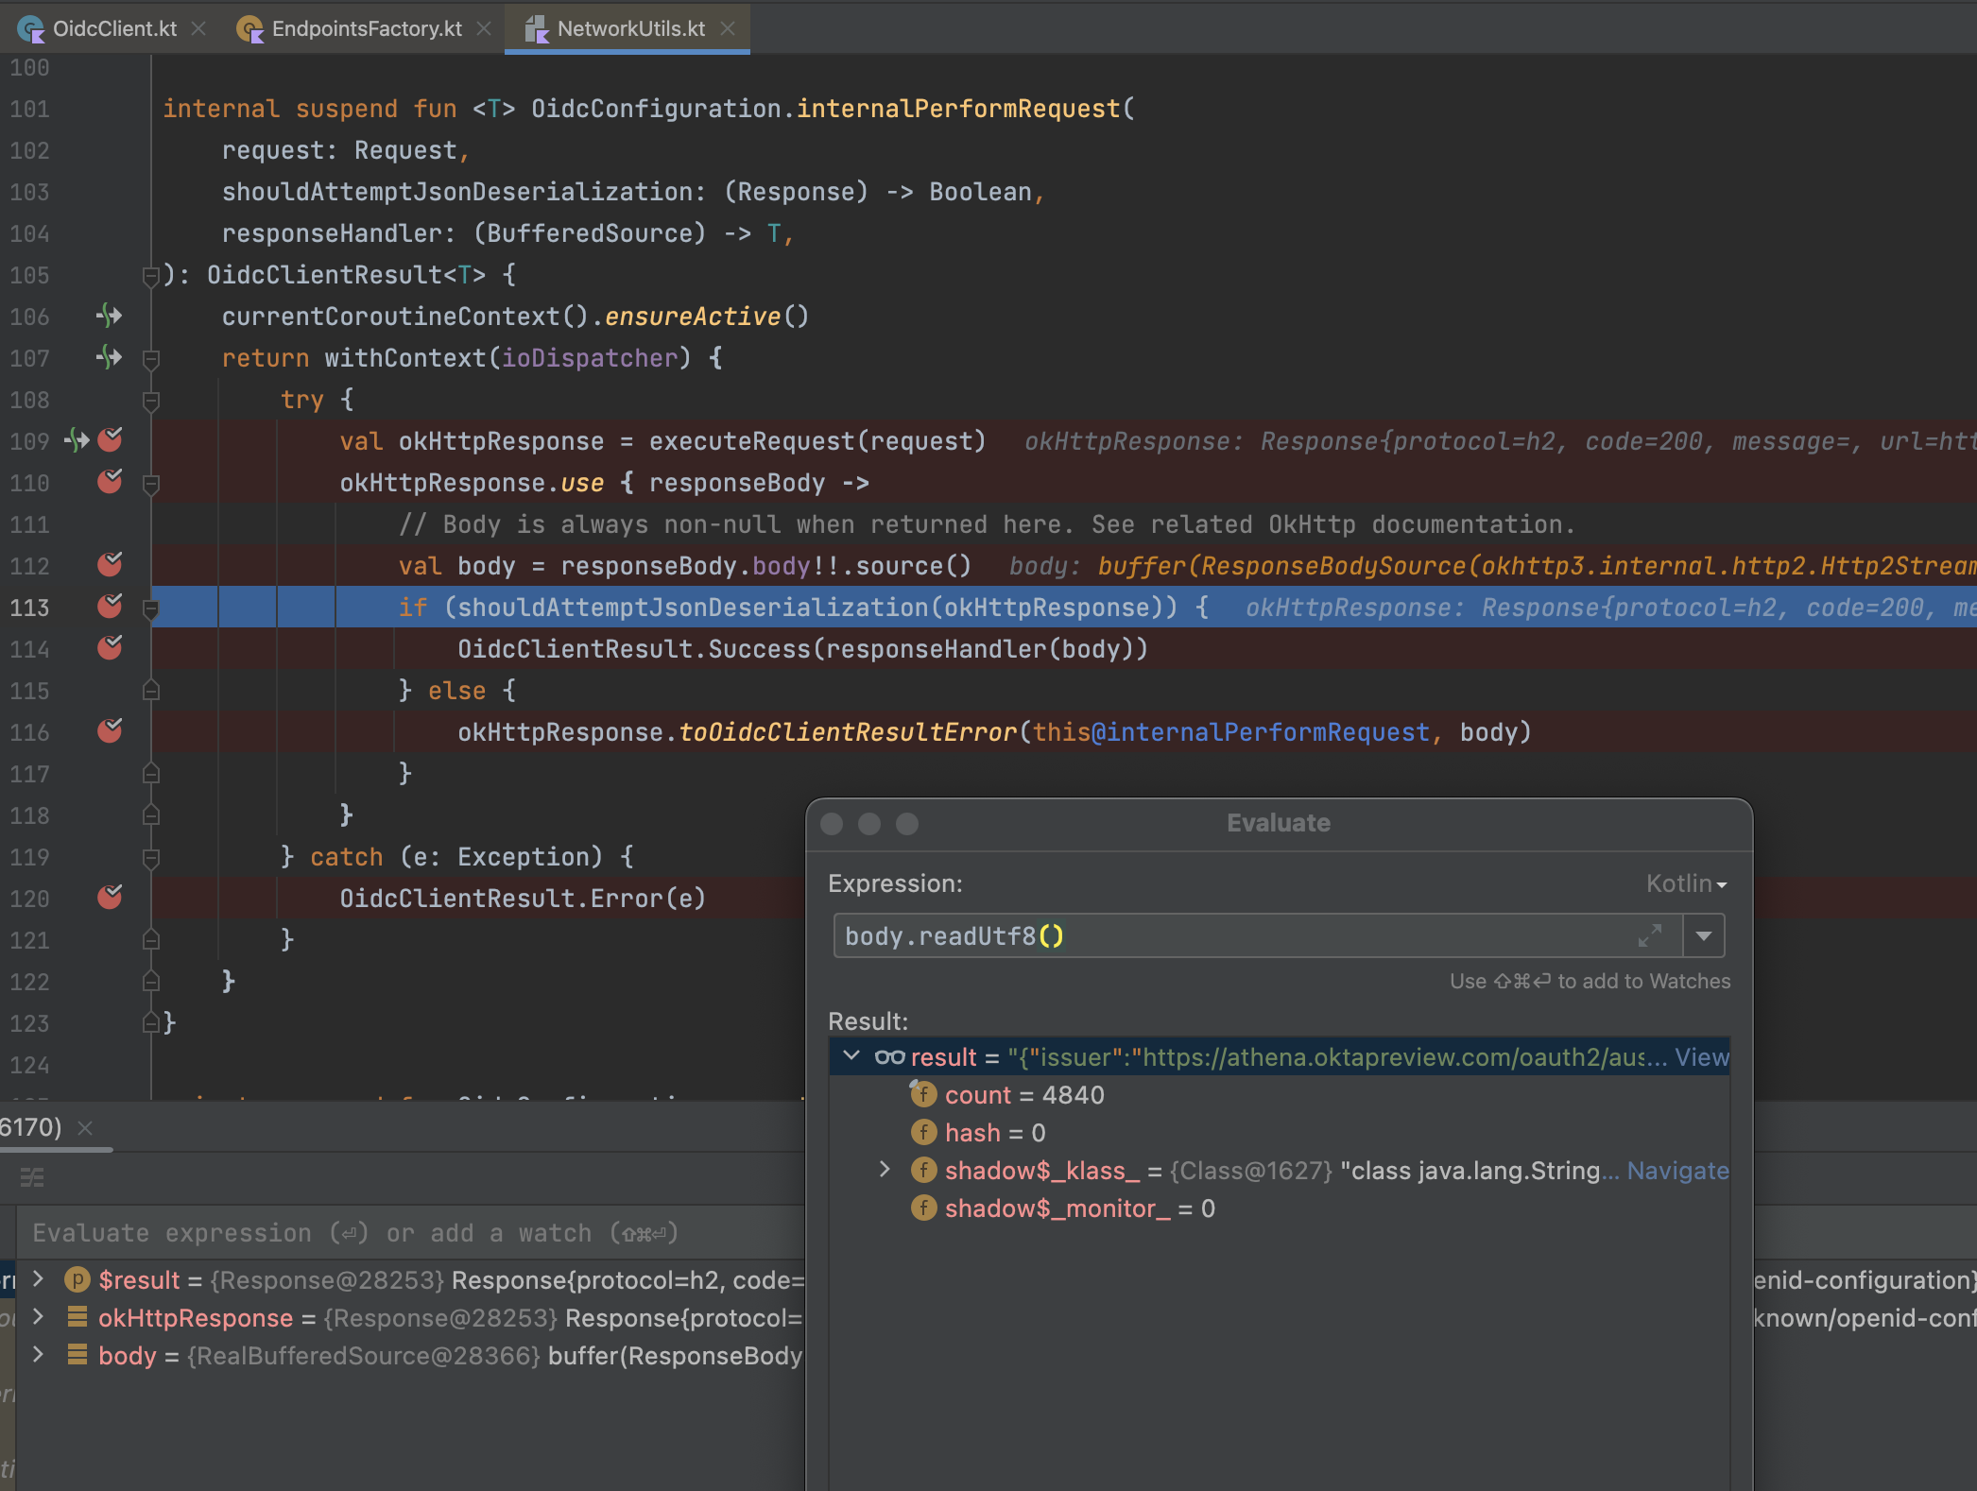
Task: Click the Navigate link beside shadow$_klass_
Action: [x=1676, y=1171]
